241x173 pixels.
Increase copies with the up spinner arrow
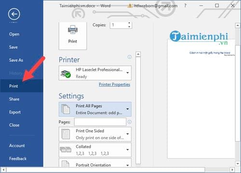pos(129,23)
